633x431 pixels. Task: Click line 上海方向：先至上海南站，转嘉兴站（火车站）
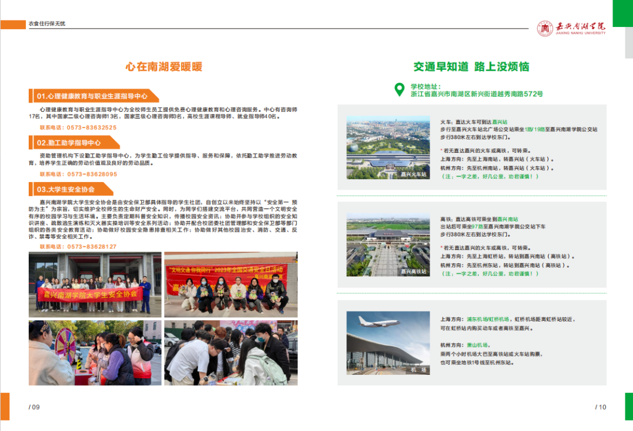497,159
